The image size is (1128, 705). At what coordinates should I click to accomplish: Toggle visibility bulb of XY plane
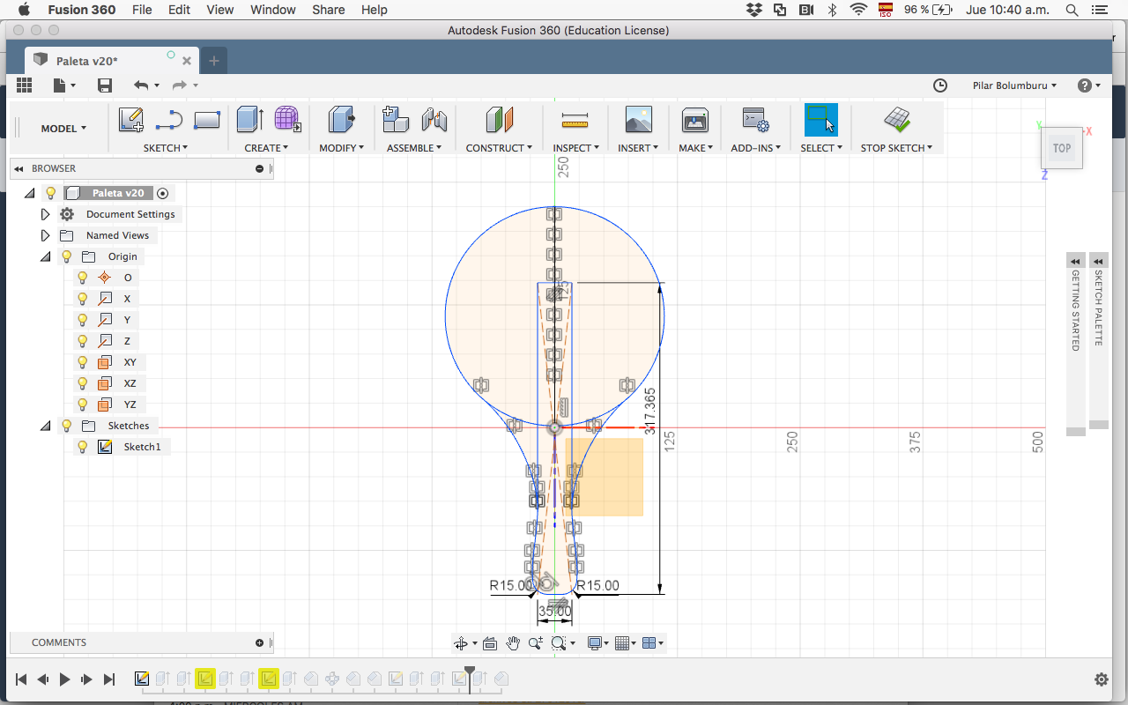(x=82, y=362)
